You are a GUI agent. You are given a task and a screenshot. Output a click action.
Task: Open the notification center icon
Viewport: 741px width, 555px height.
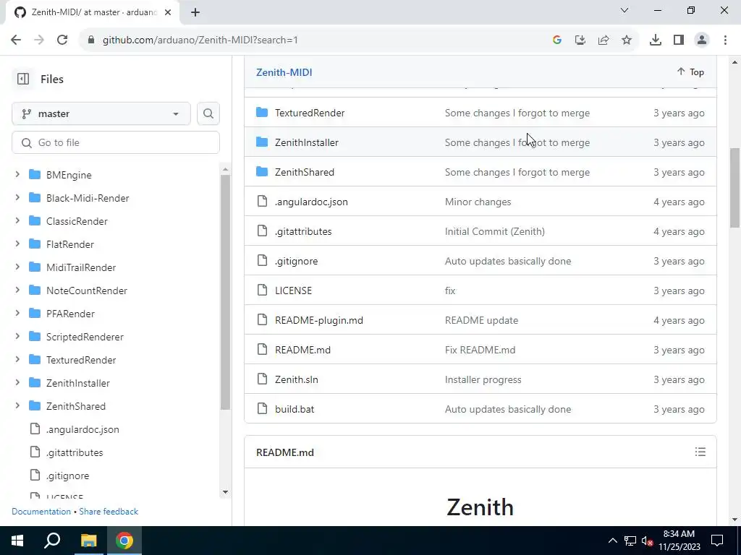point(717,541)
